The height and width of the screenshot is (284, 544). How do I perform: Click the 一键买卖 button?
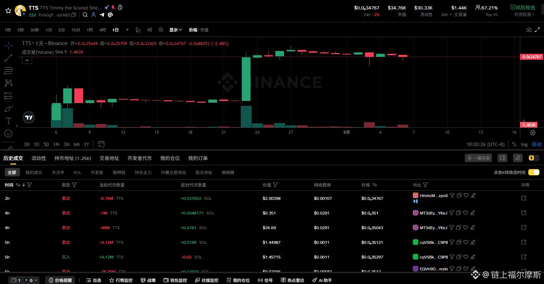coord(478,158)
